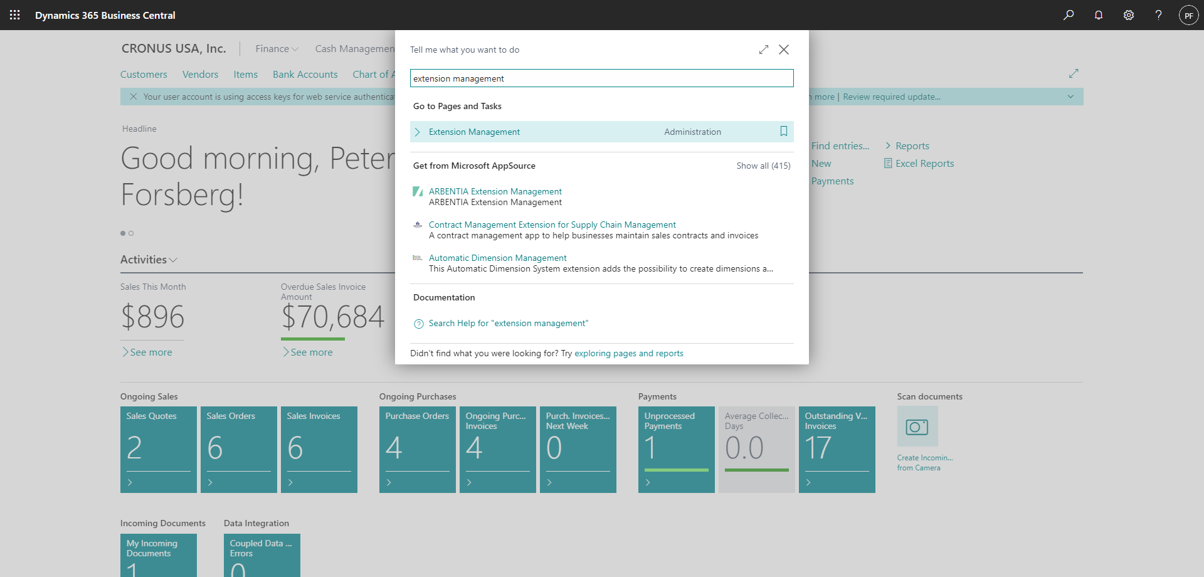Screen dimensions: 1204x577
Task: Expand the Finance menu dropdown
Action: pyautogui.click(x=277, y=49)
